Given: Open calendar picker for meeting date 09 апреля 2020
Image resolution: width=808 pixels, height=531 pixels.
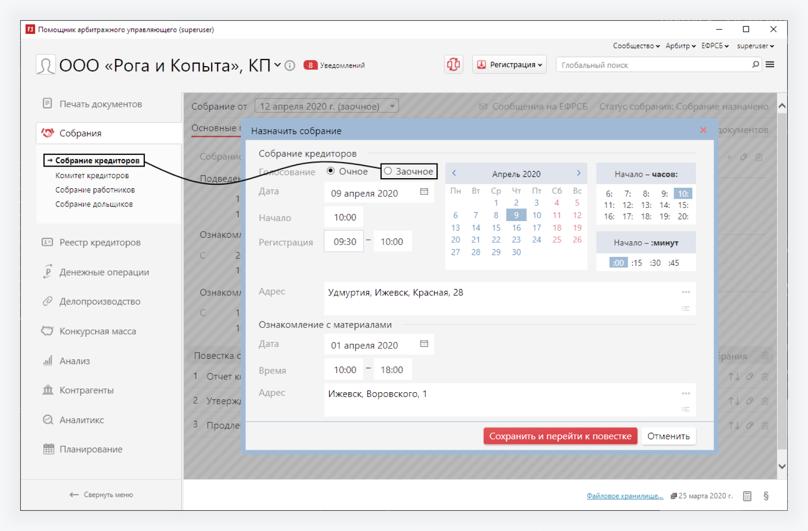Looking at the screenshot, I should click(x=424, y=192).
